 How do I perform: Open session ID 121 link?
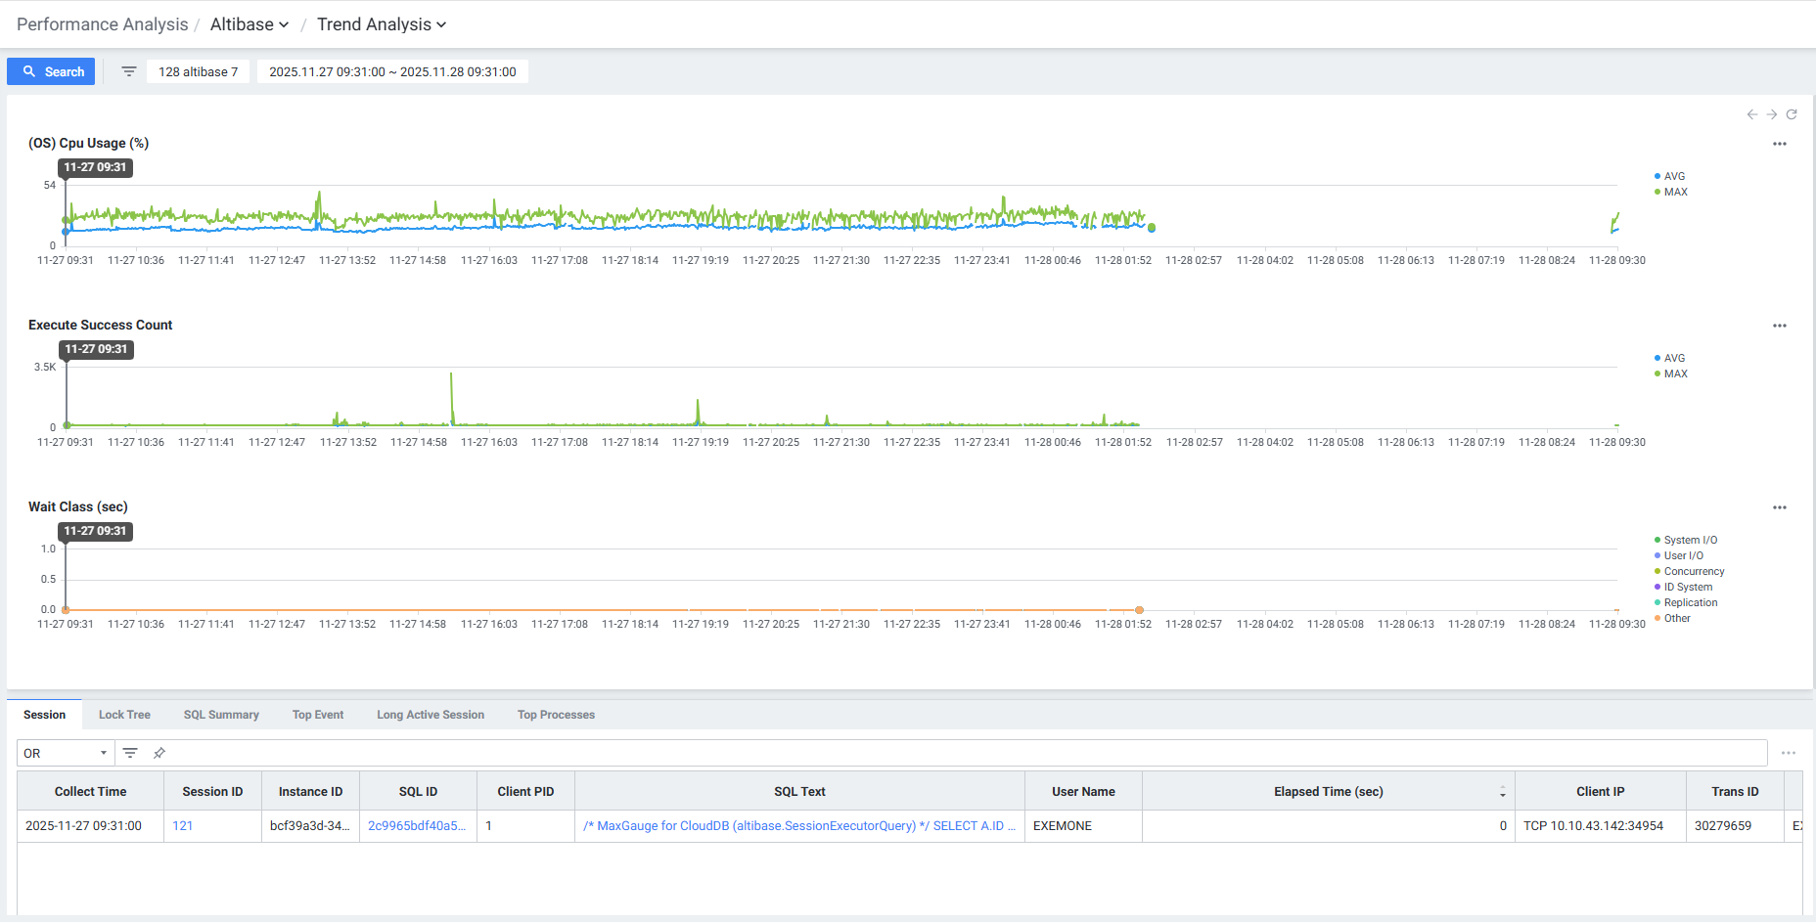pyautogui.click(x=182, y=826)
